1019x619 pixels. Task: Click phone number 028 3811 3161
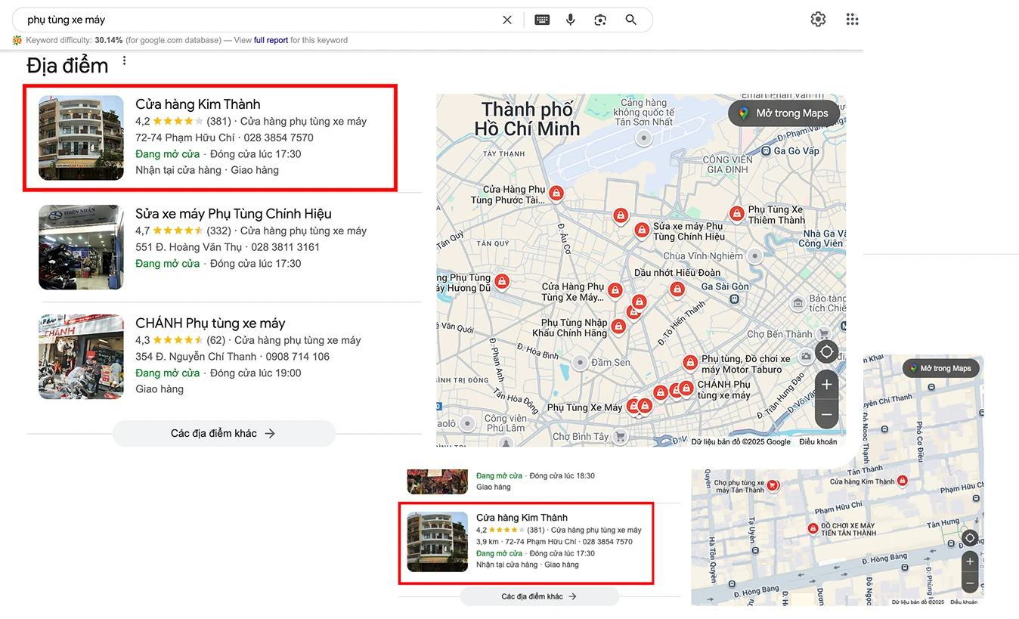[285, 247]
